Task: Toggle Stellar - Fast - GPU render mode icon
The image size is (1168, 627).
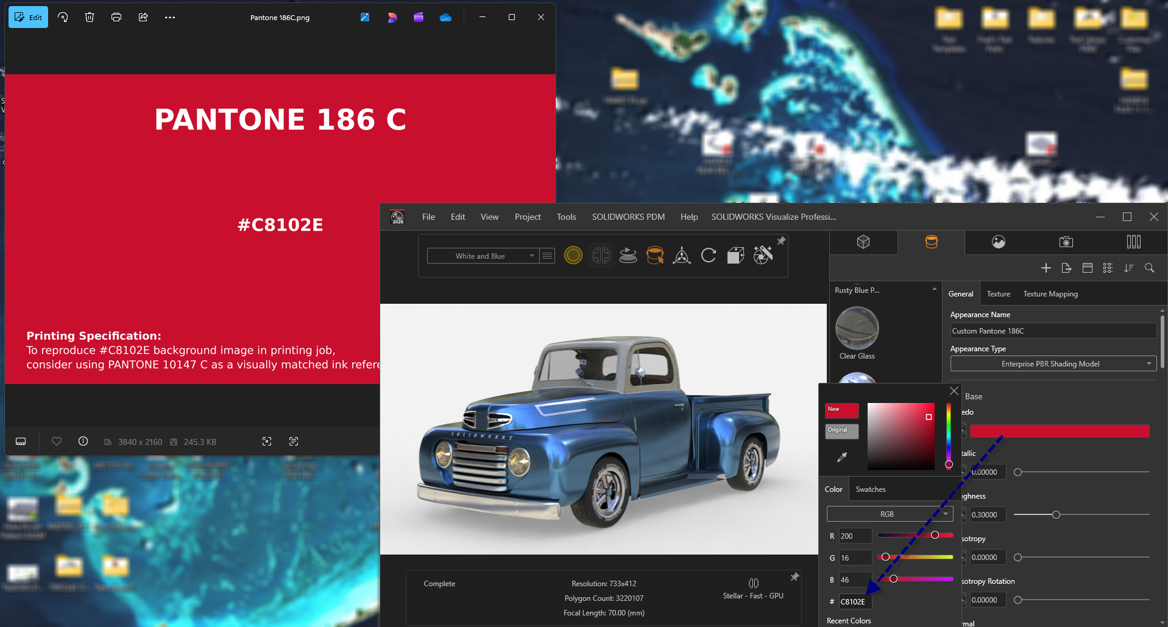Action: click(x=754, y=583)
